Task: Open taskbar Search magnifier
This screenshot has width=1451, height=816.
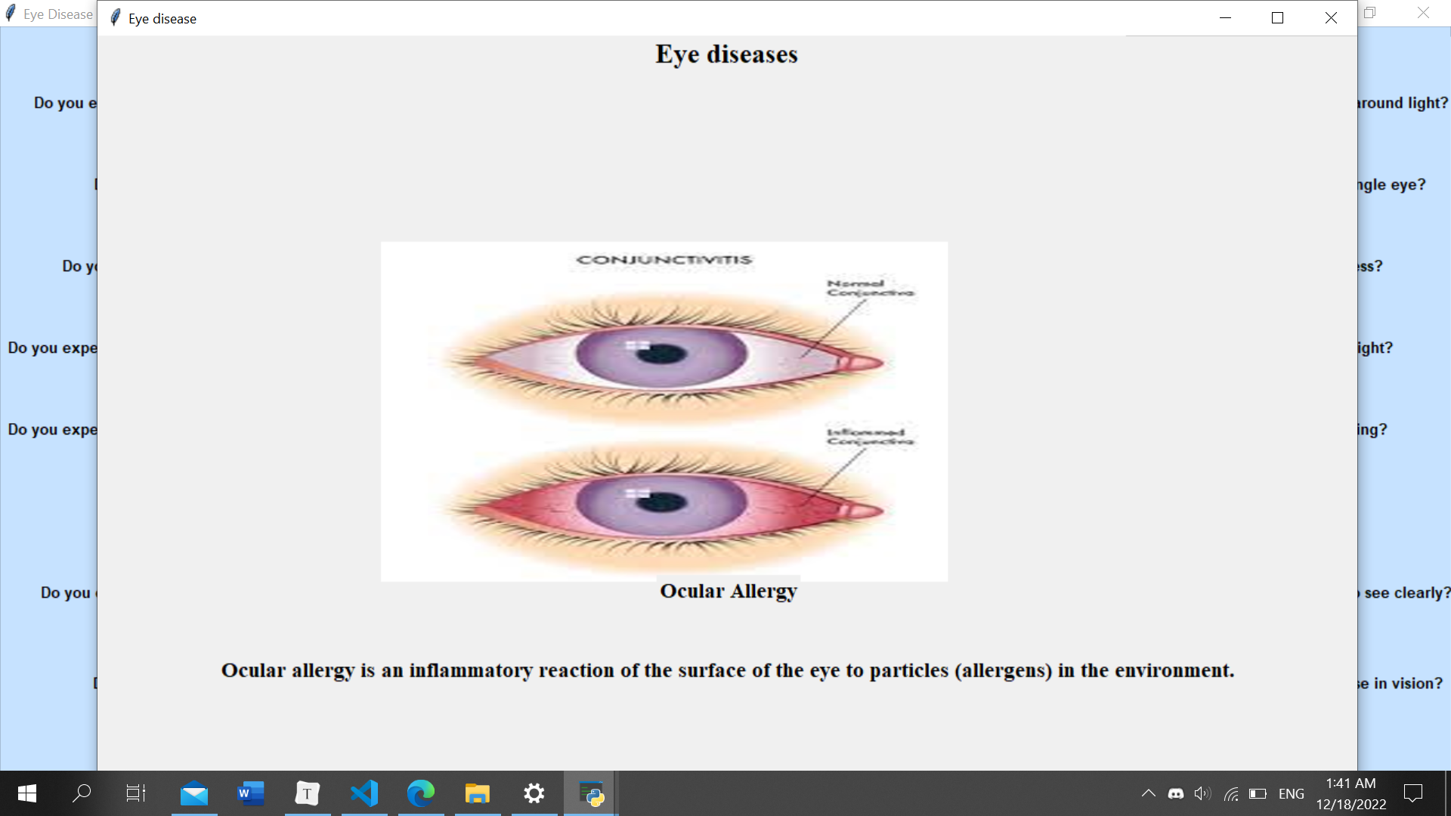Action: 82,793
